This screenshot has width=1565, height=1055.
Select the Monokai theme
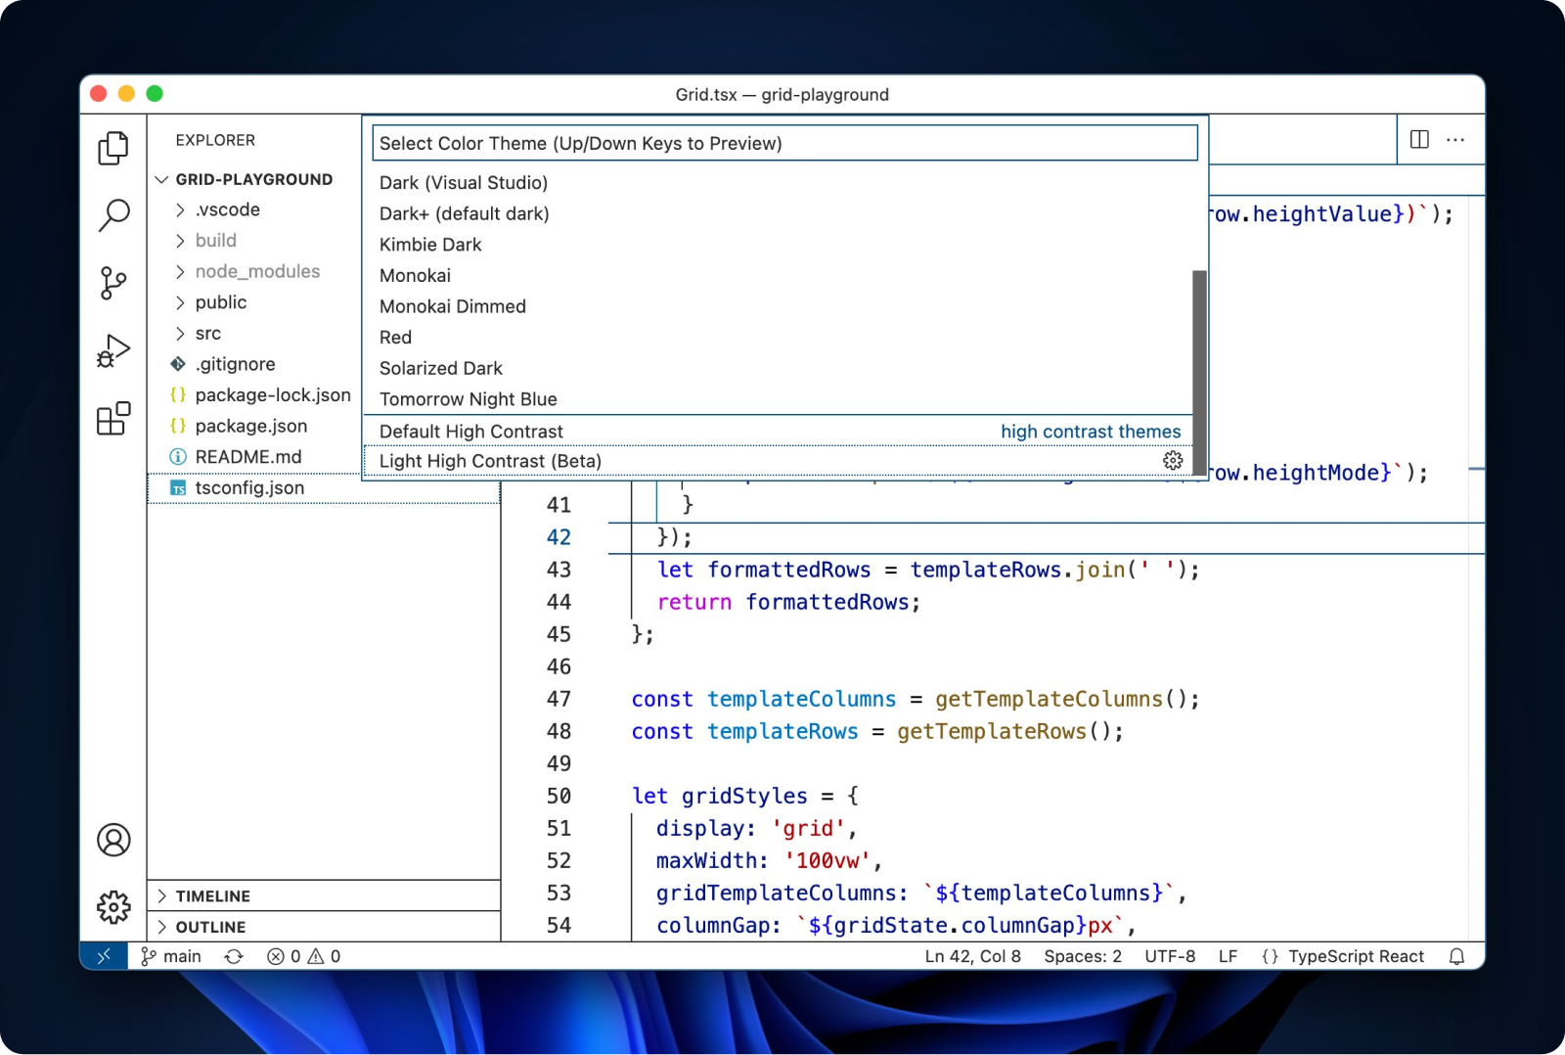coord(778,276)
